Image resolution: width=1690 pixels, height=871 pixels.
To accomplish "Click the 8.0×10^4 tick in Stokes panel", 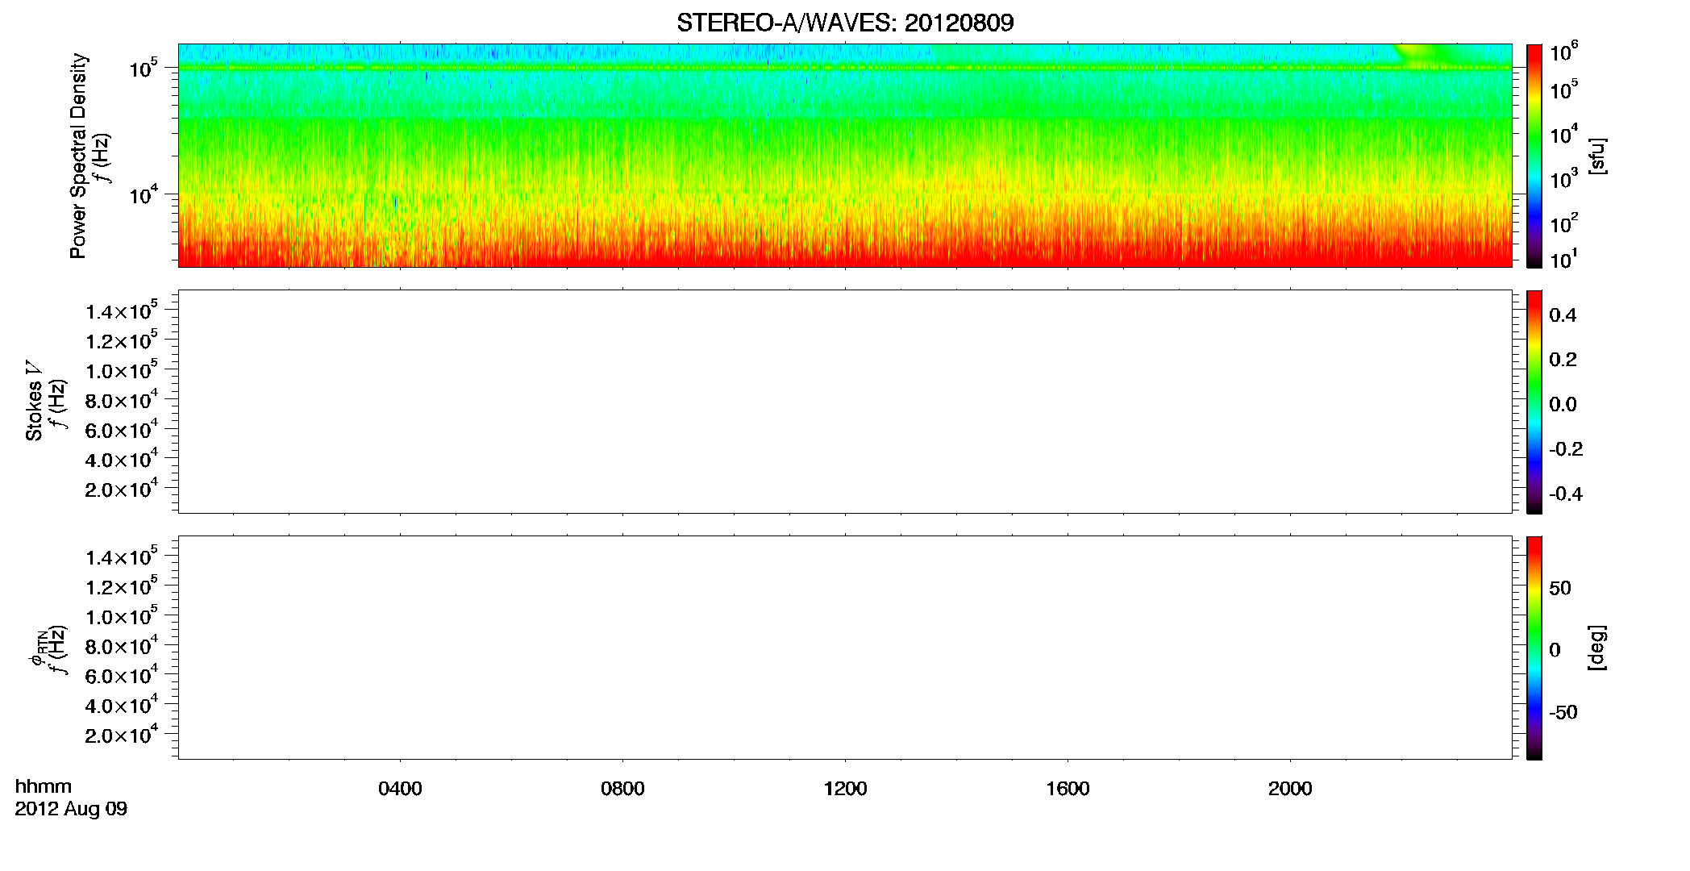I will point(121,399).
